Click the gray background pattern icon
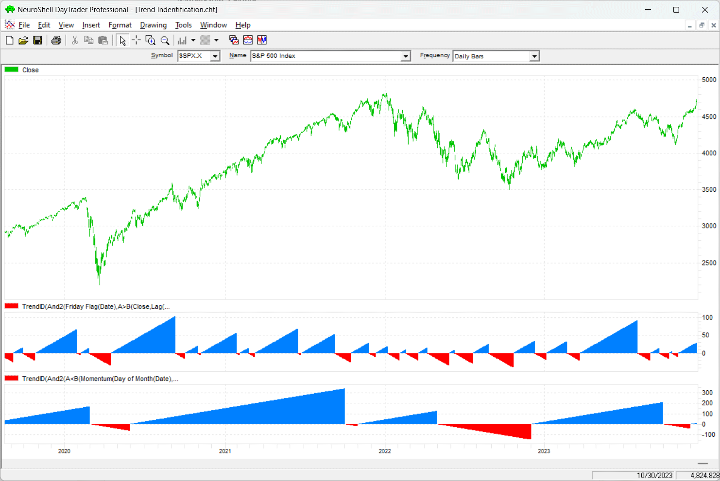The height and width of the screenshot is (481, 720). 206,40
